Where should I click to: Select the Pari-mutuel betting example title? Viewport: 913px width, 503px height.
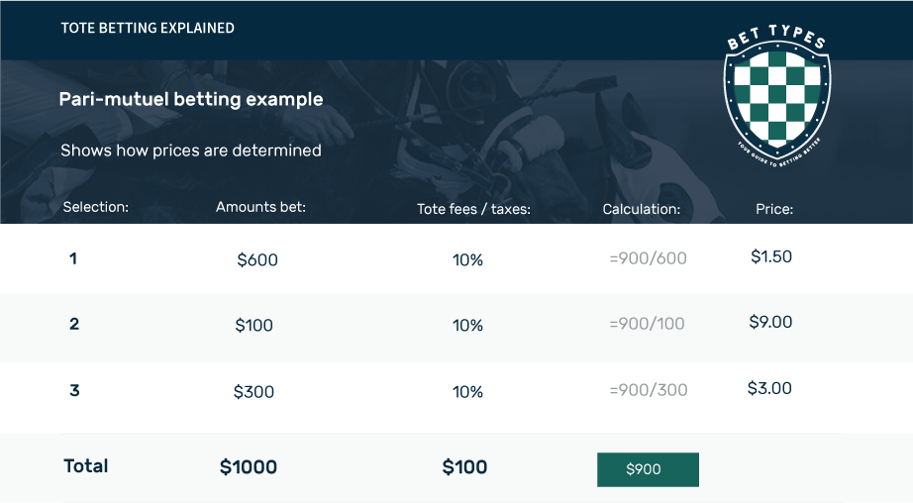pyautogui.click(x=191, y=99)
